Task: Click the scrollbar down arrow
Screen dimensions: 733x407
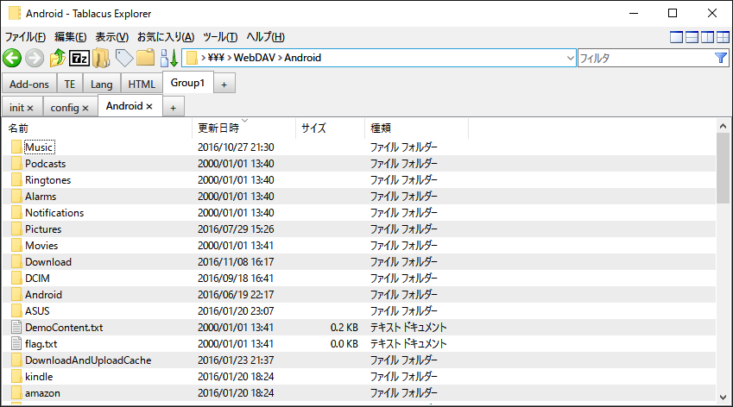Action: coord(723,398)
